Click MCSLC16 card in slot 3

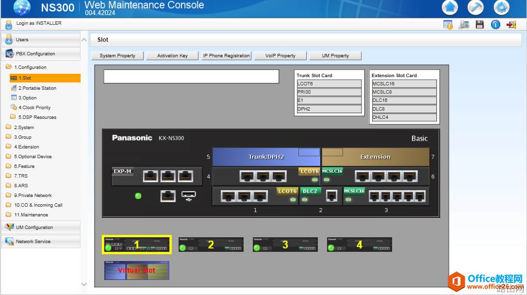[386, 196]
